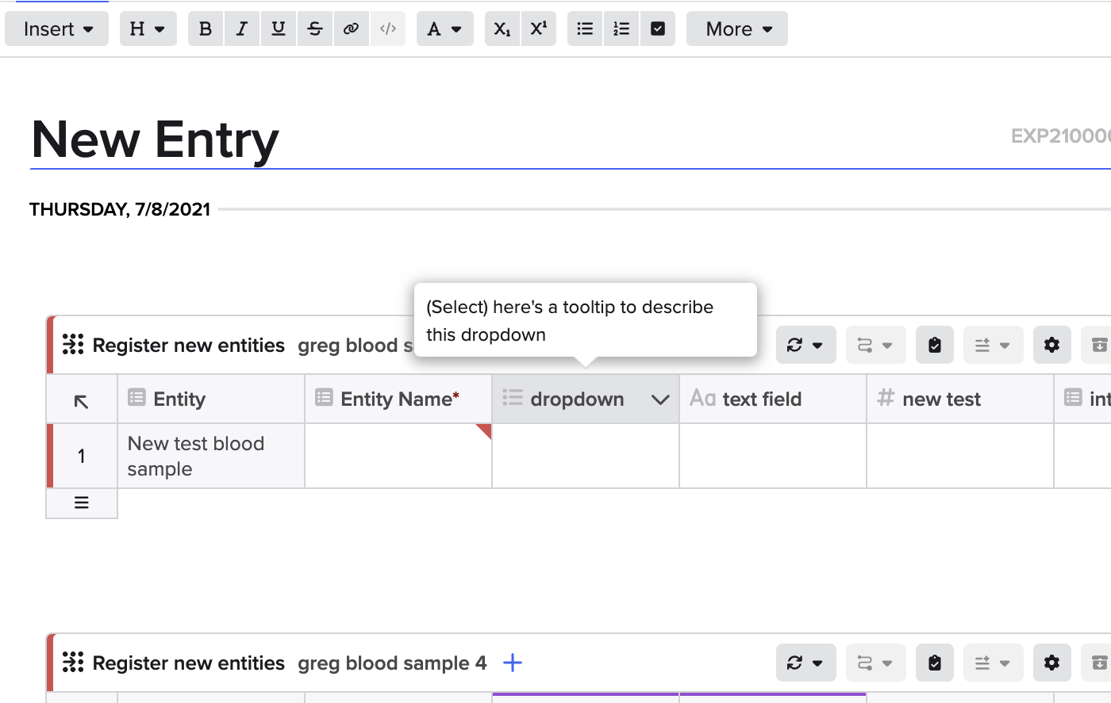Apply strikethrough formatting
Viewport: 1111px width, 703px height.
pos(315,29)
